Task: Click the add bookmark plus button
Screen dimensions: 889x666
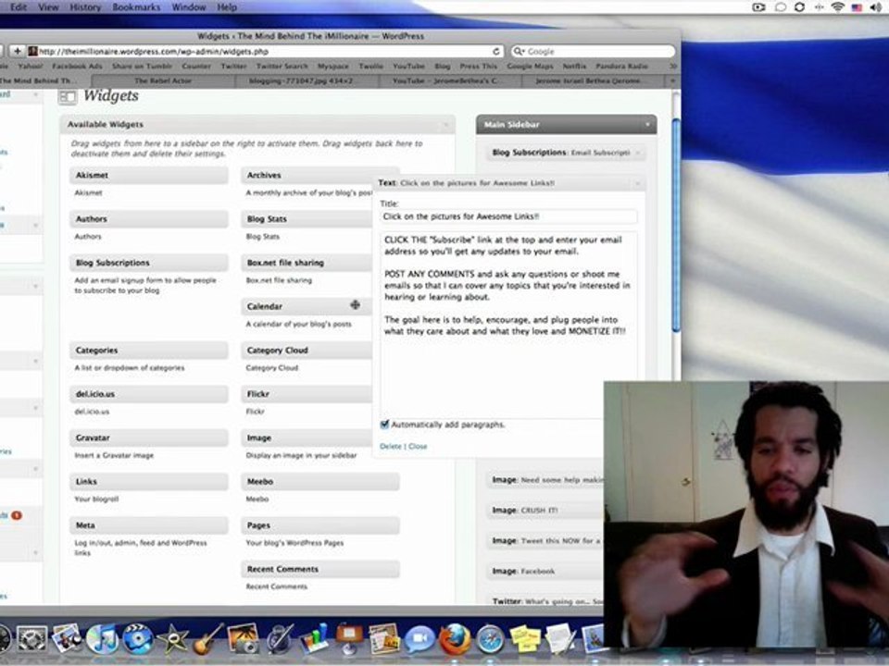Action: [17, 51]
